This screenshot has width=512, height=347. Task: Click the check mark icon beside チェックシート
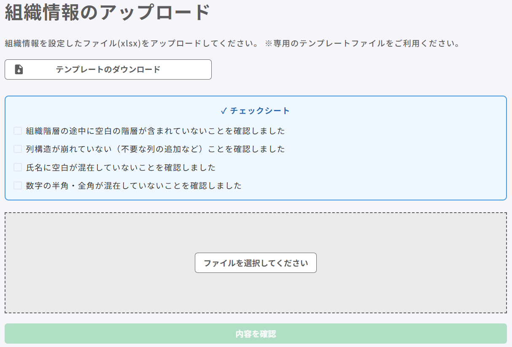click(224, 111)
